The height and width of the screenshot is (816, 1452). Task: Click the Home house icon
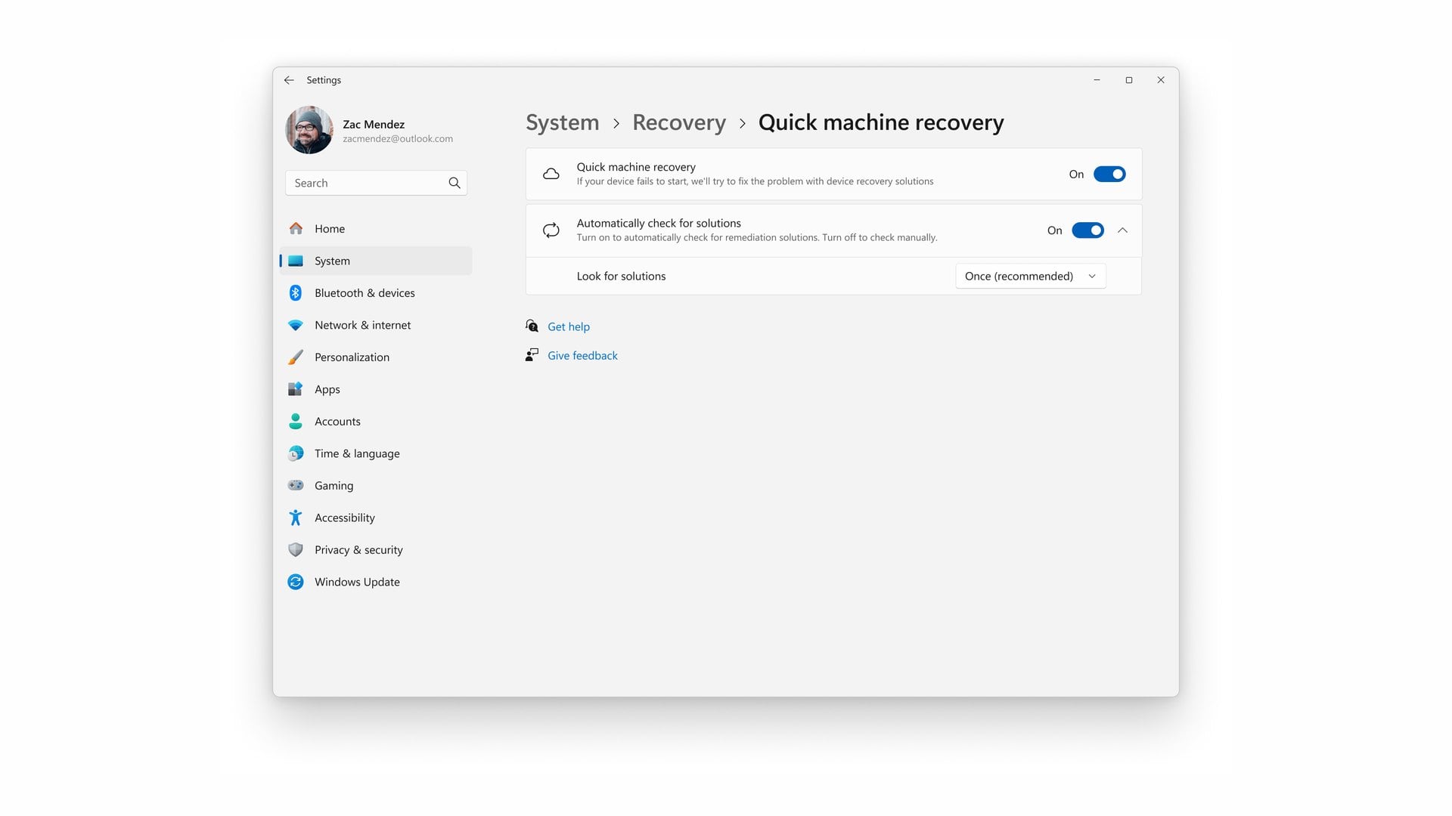tap(296, 228)
